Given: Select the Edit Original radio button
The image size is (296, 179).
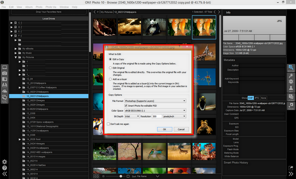Looking at the screenshot, I should (111, 68).
